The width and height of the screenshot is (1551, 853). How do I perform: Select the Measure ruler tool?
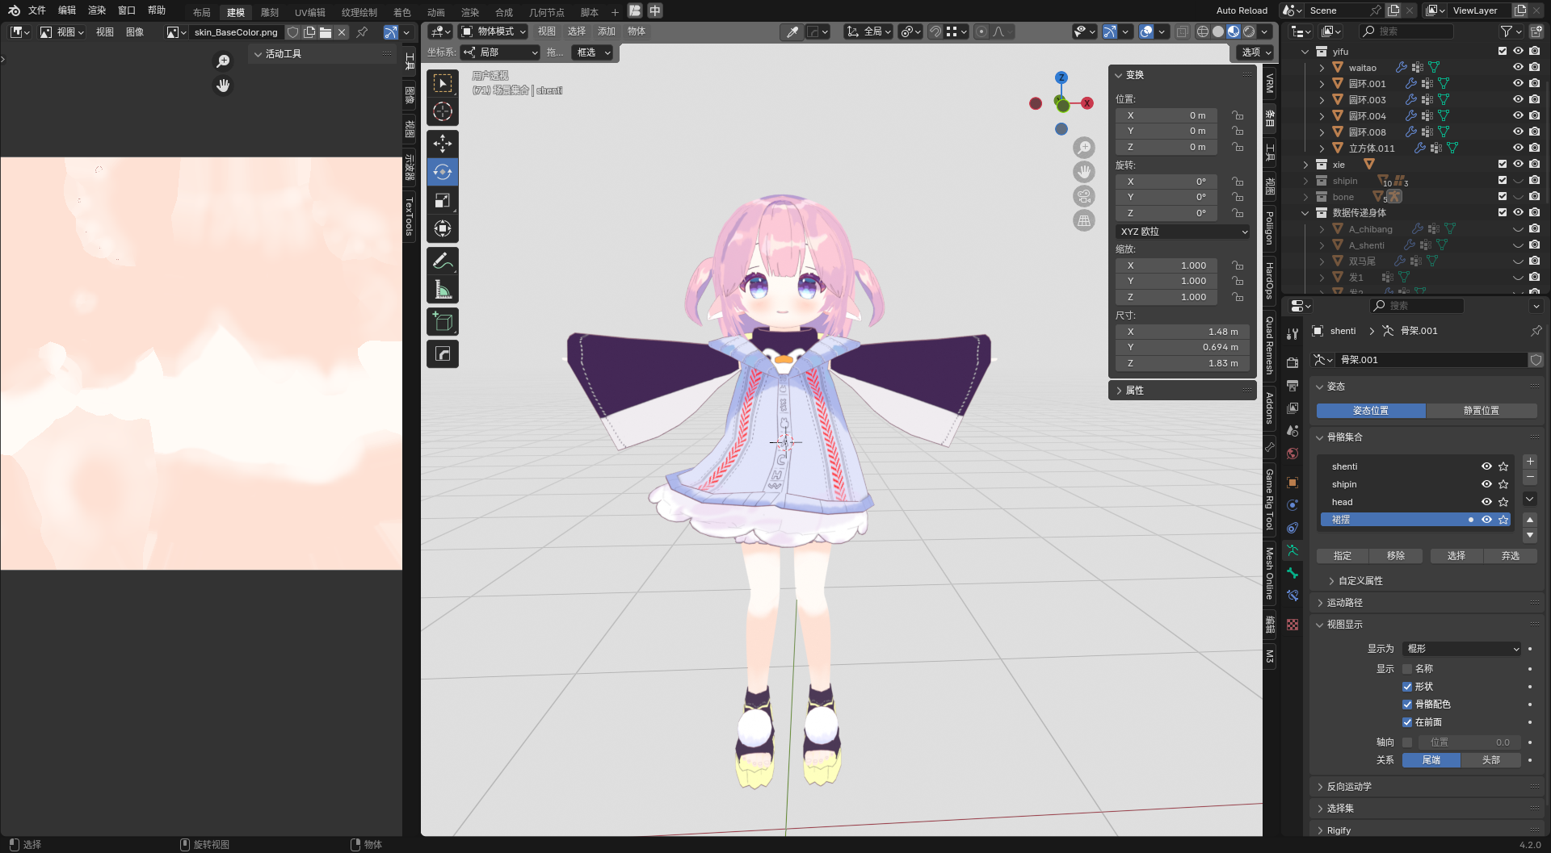(x=442, y=290)
